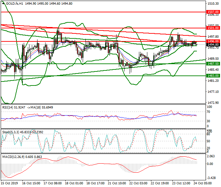This screenshot has height=187, width=221.
Task: Click the MACD scale value -3.428
Action: pyautogui.click(x=211, y=178)
